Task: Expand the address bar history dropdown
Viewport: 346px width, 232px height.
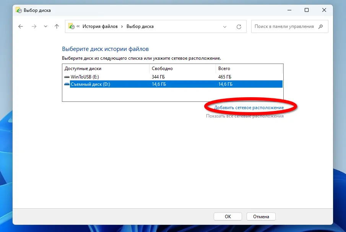Action: pyautogui.click(x=225, y=26)
